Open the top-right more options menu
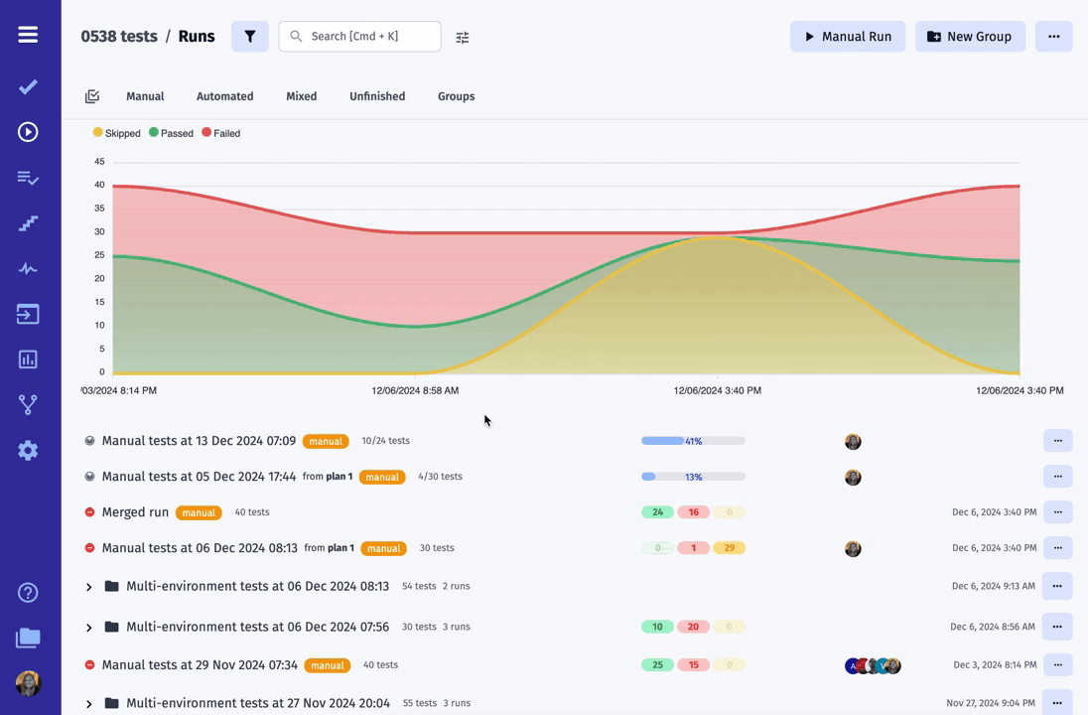 coord(1054,36)
